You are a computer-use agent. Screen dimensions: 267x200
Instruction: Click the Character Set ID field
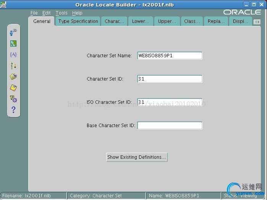click(x=170, y=79)
